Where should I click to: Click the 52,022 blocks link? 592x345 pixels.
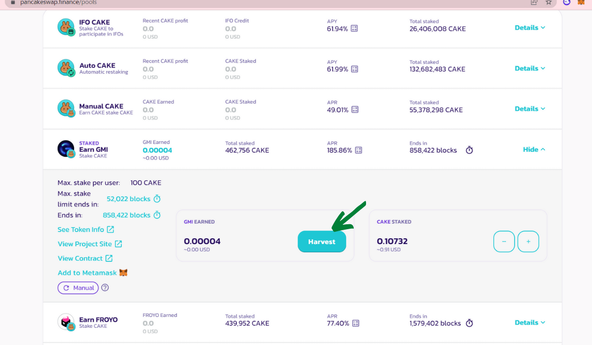(x=128, y=199)
